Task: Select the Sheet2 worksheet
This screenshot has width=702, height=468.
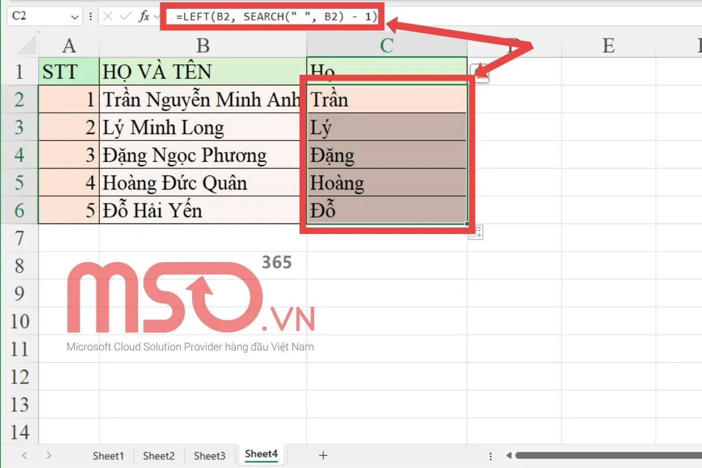Action: coord(159,455)
